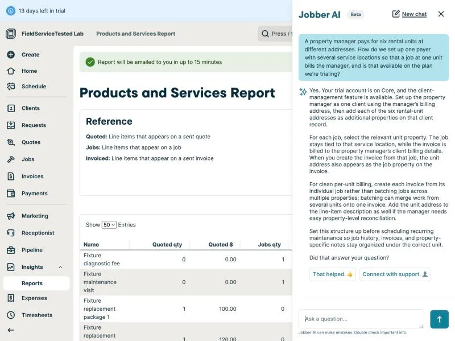Viewport: 455px width, 341px height.
Task: Click the Invoices dollar icon
Action: [11, 176]
